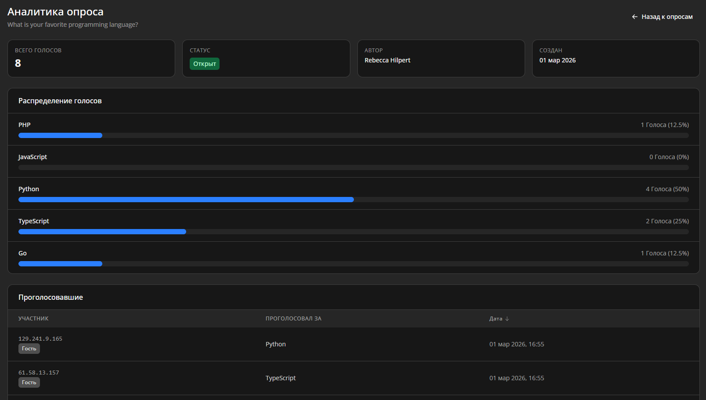This screenshot has height=400, width=706.
Task: Click the empty JavaScript vote bar
Action: click(x=353, y=167)
